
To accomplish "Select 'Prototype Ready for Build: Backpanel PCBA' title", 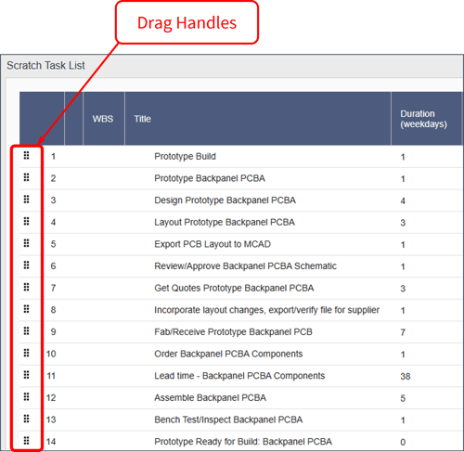I will pyautogui.click(x=243, y=442).
